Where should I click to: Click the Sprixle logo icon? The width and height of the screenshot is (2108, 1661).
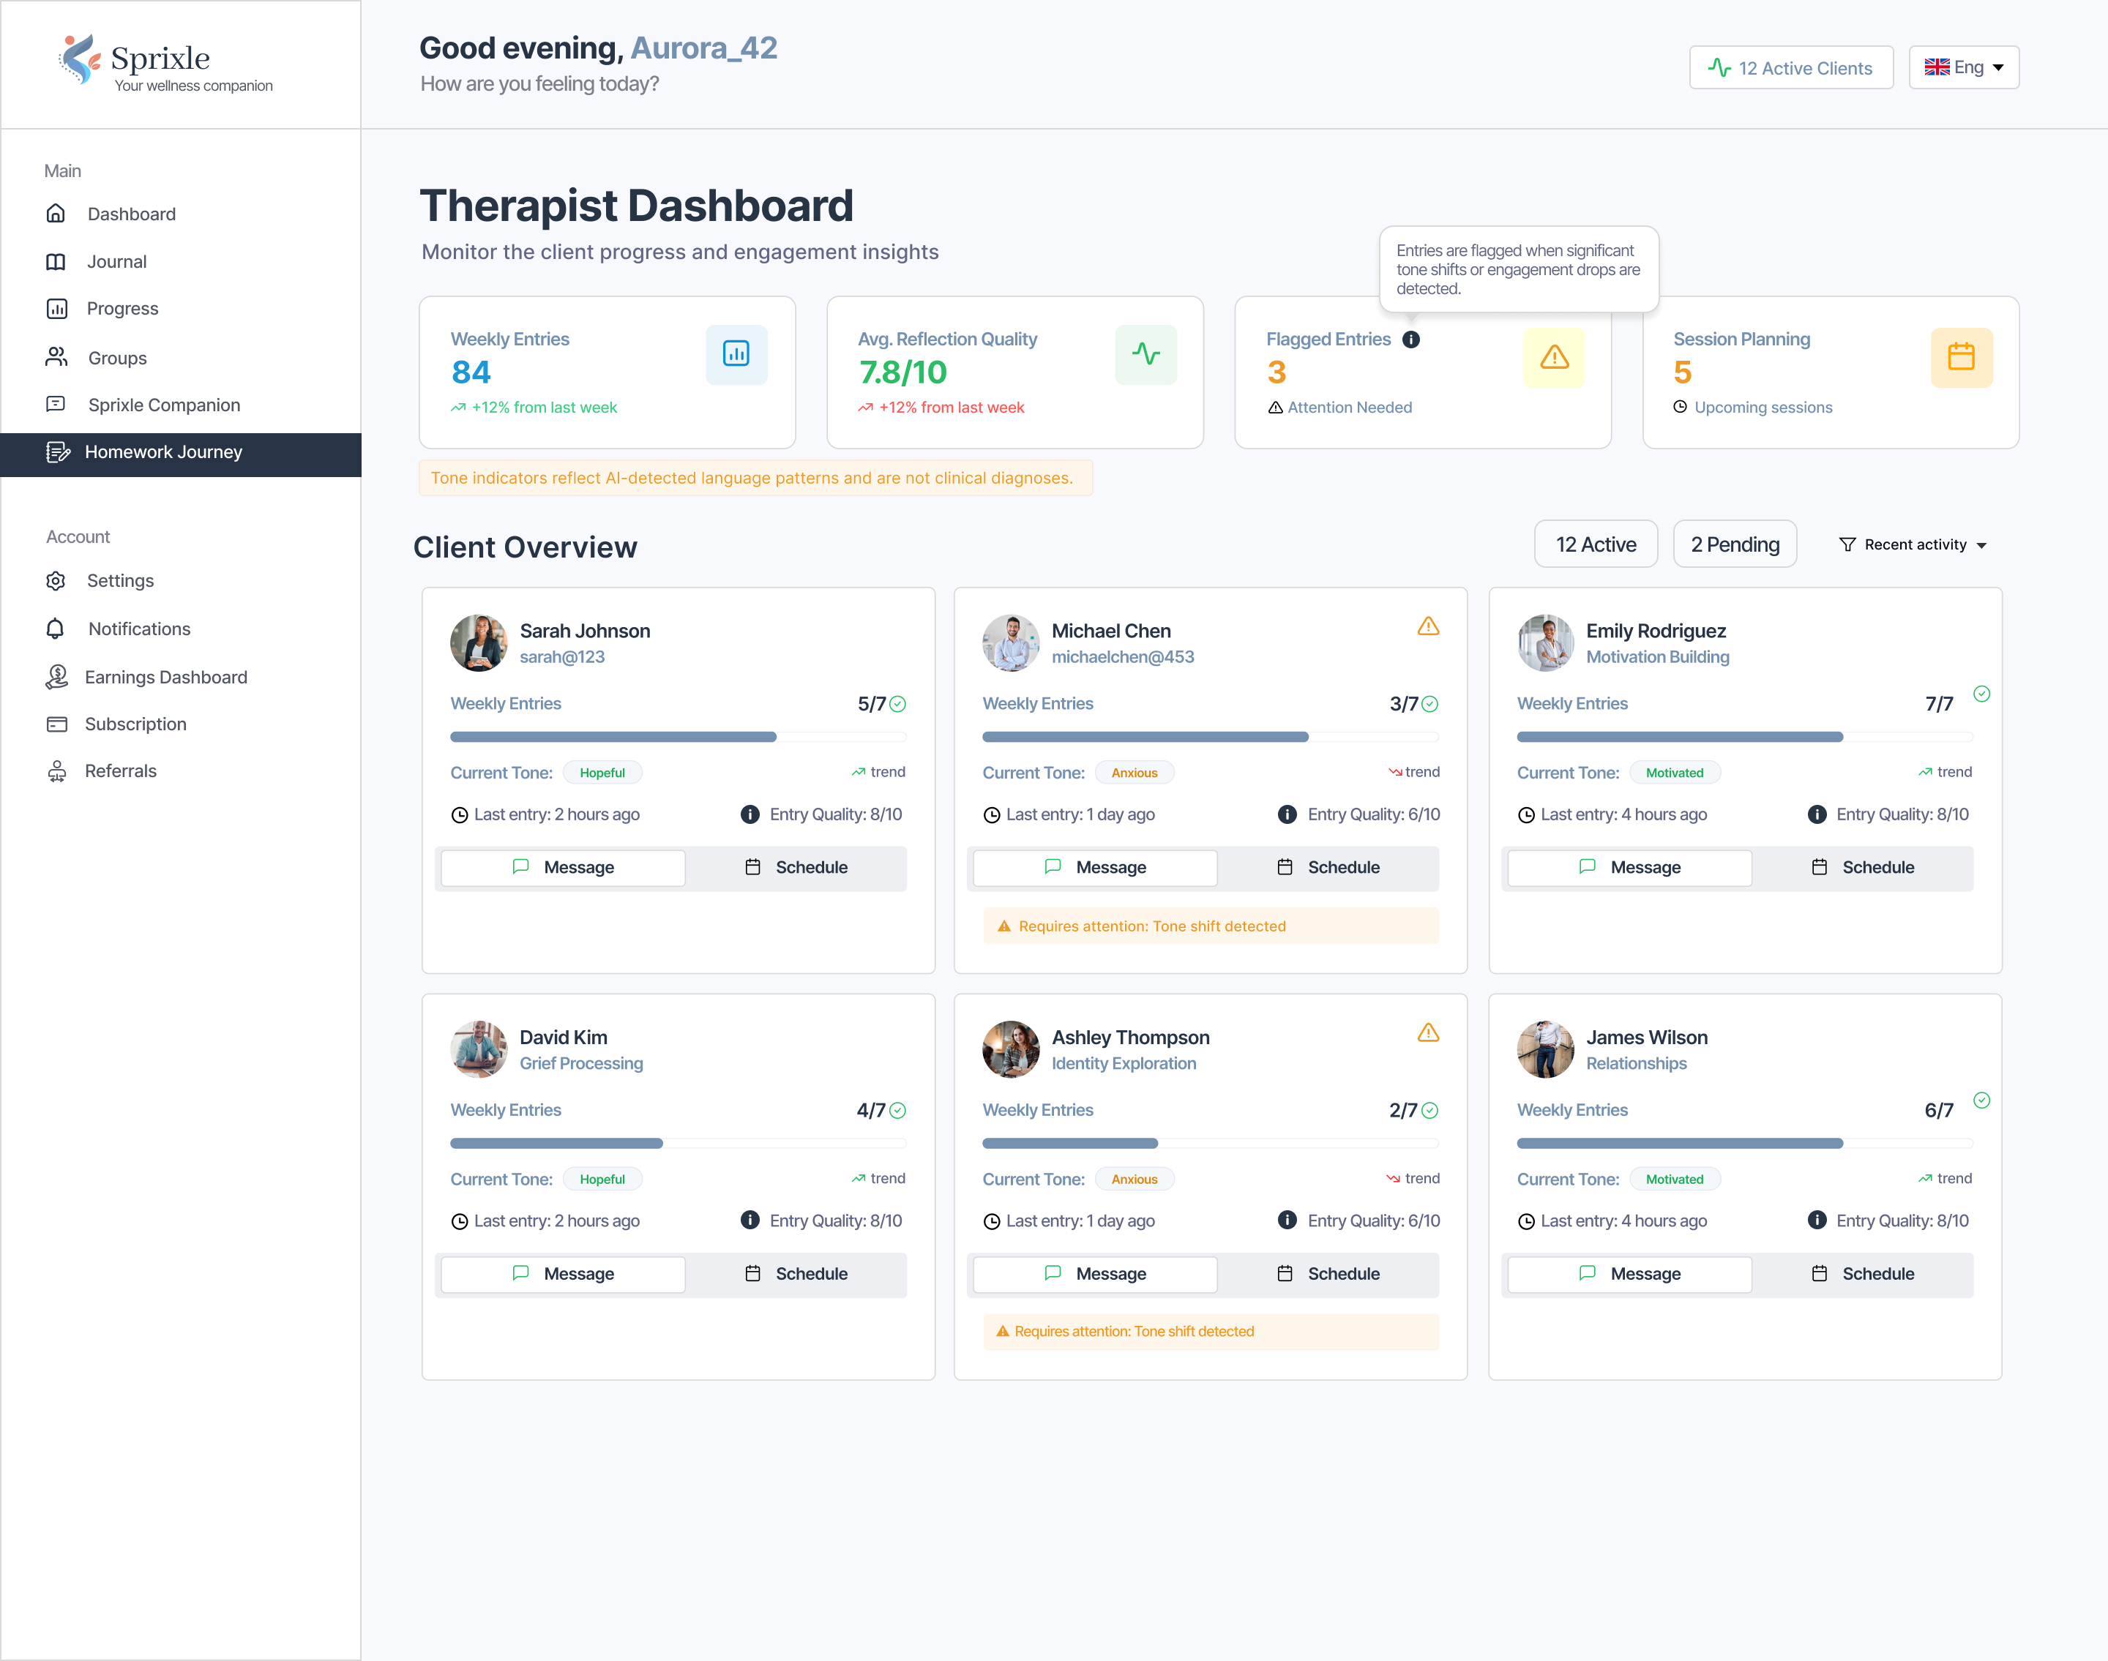point(80,60)
